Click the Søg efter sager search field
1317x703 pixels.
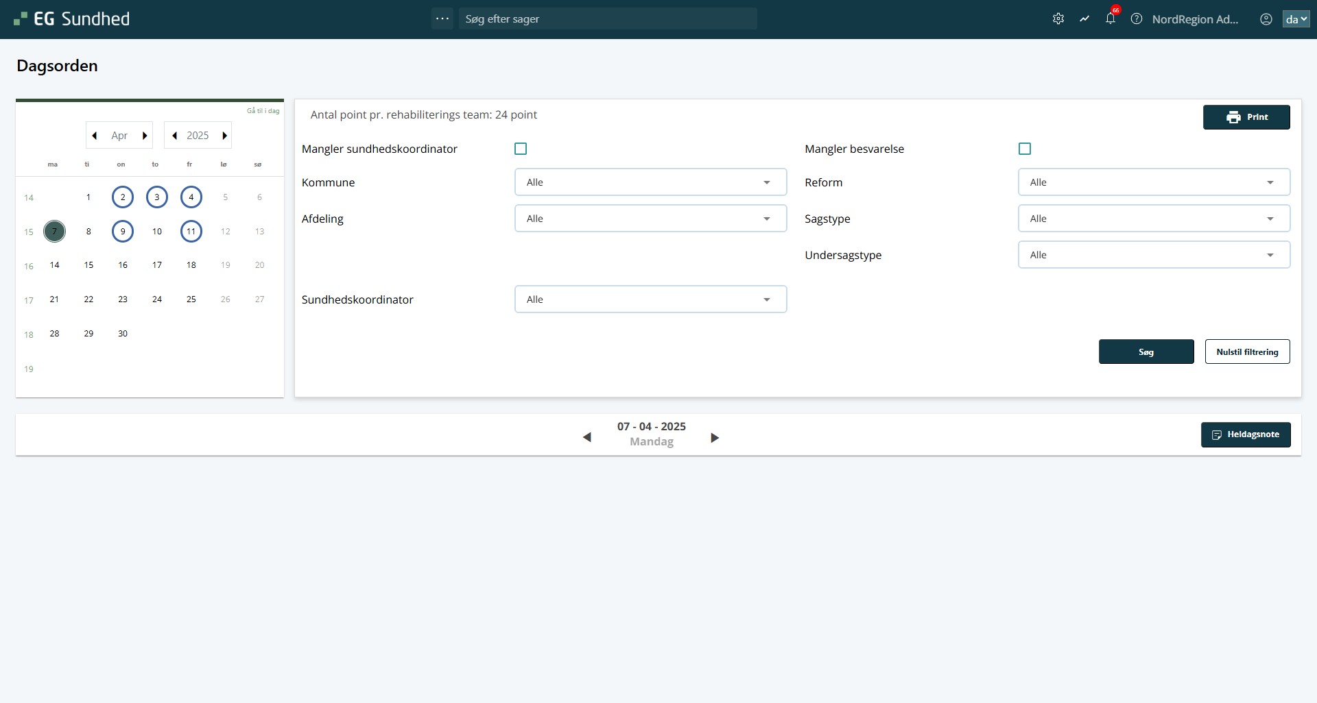point(608,19)
